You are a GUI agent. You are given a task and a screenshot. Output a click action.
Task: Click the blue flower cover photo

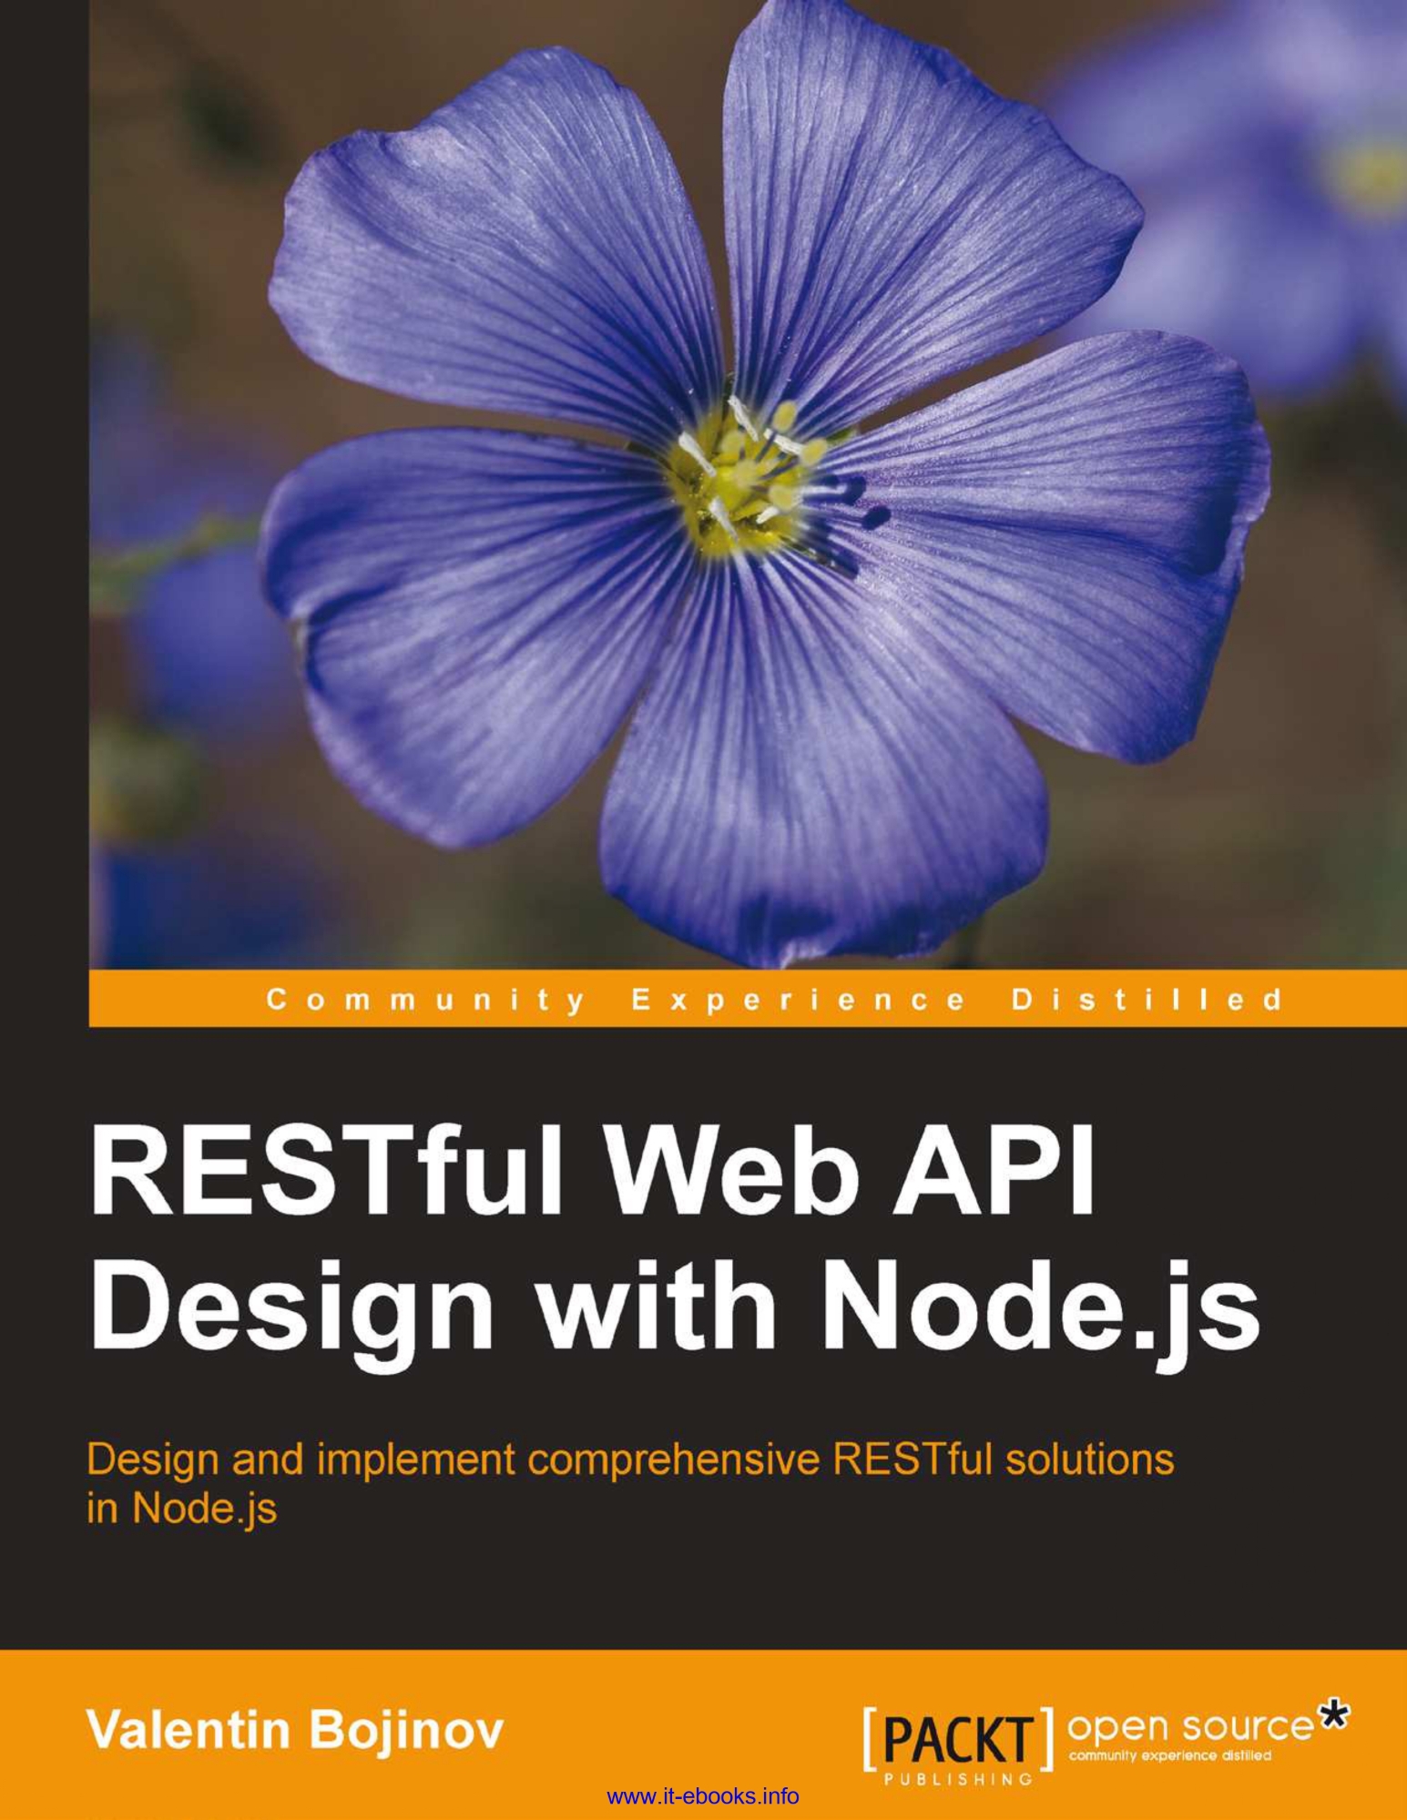click(x=748, y=484)
